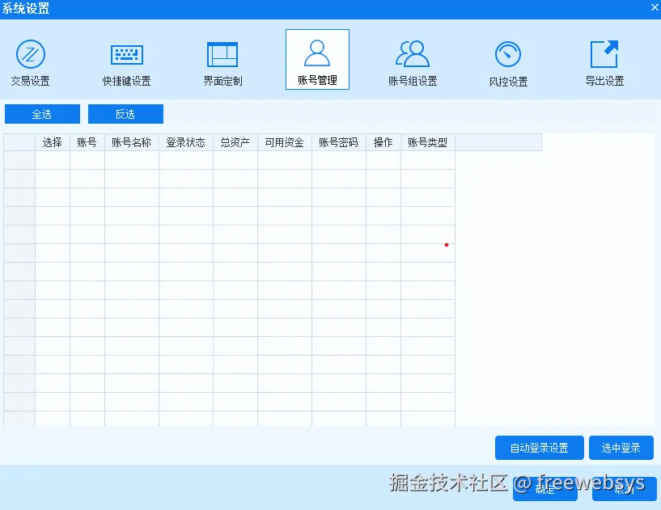Close the 系统设置 dialog
The image size is (661, 510).
tap(653, 8)
